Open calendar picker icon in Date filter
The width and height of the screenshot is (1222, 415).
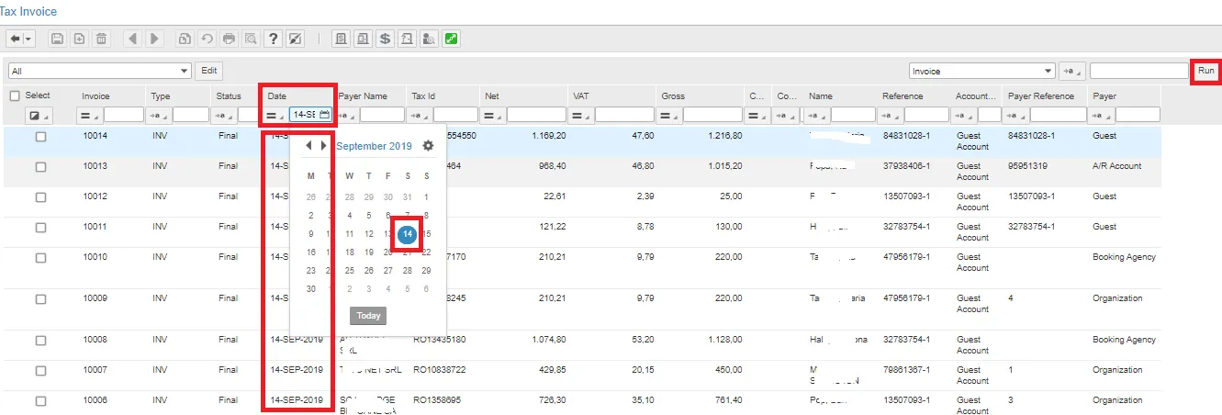324,115
